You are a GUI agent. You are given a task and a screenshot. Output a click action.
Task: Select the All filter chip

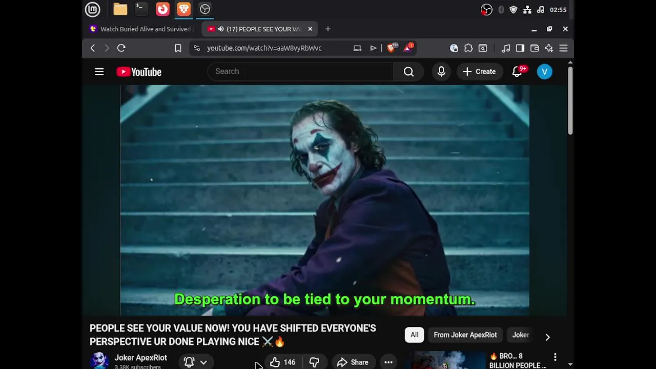click(414, 335)
